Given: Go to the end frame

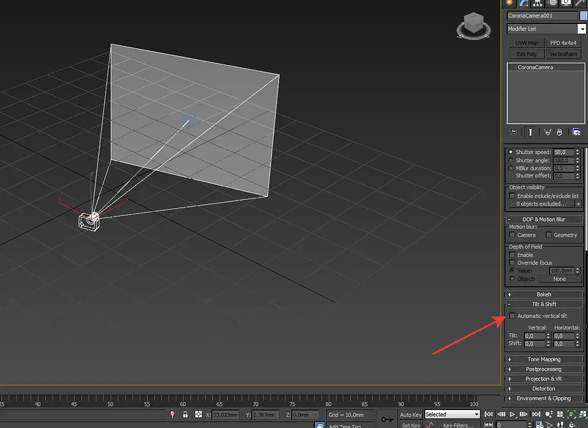Looking at the screenshot, I should (536, 414).
